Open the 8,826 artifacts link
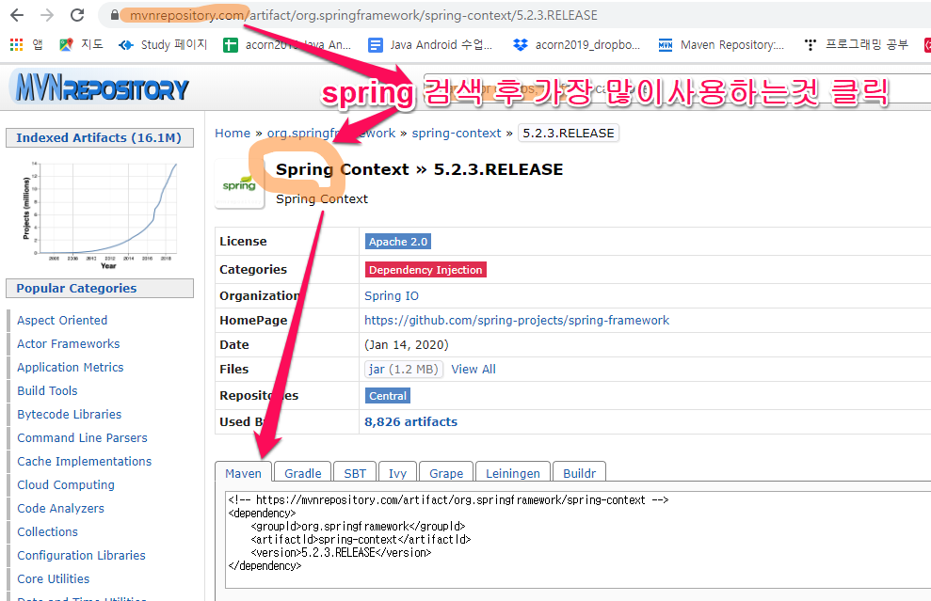Viewport: 931px width, 601px height. click(x=410, y=421)
